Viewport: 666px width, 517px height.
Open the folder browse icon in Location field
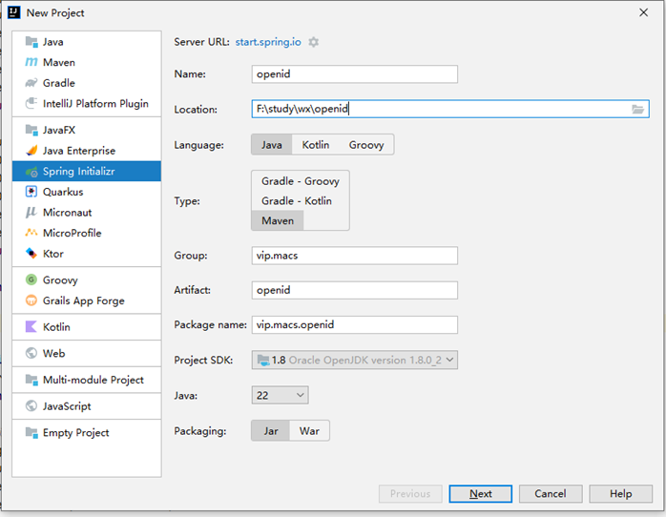[637, 109]
